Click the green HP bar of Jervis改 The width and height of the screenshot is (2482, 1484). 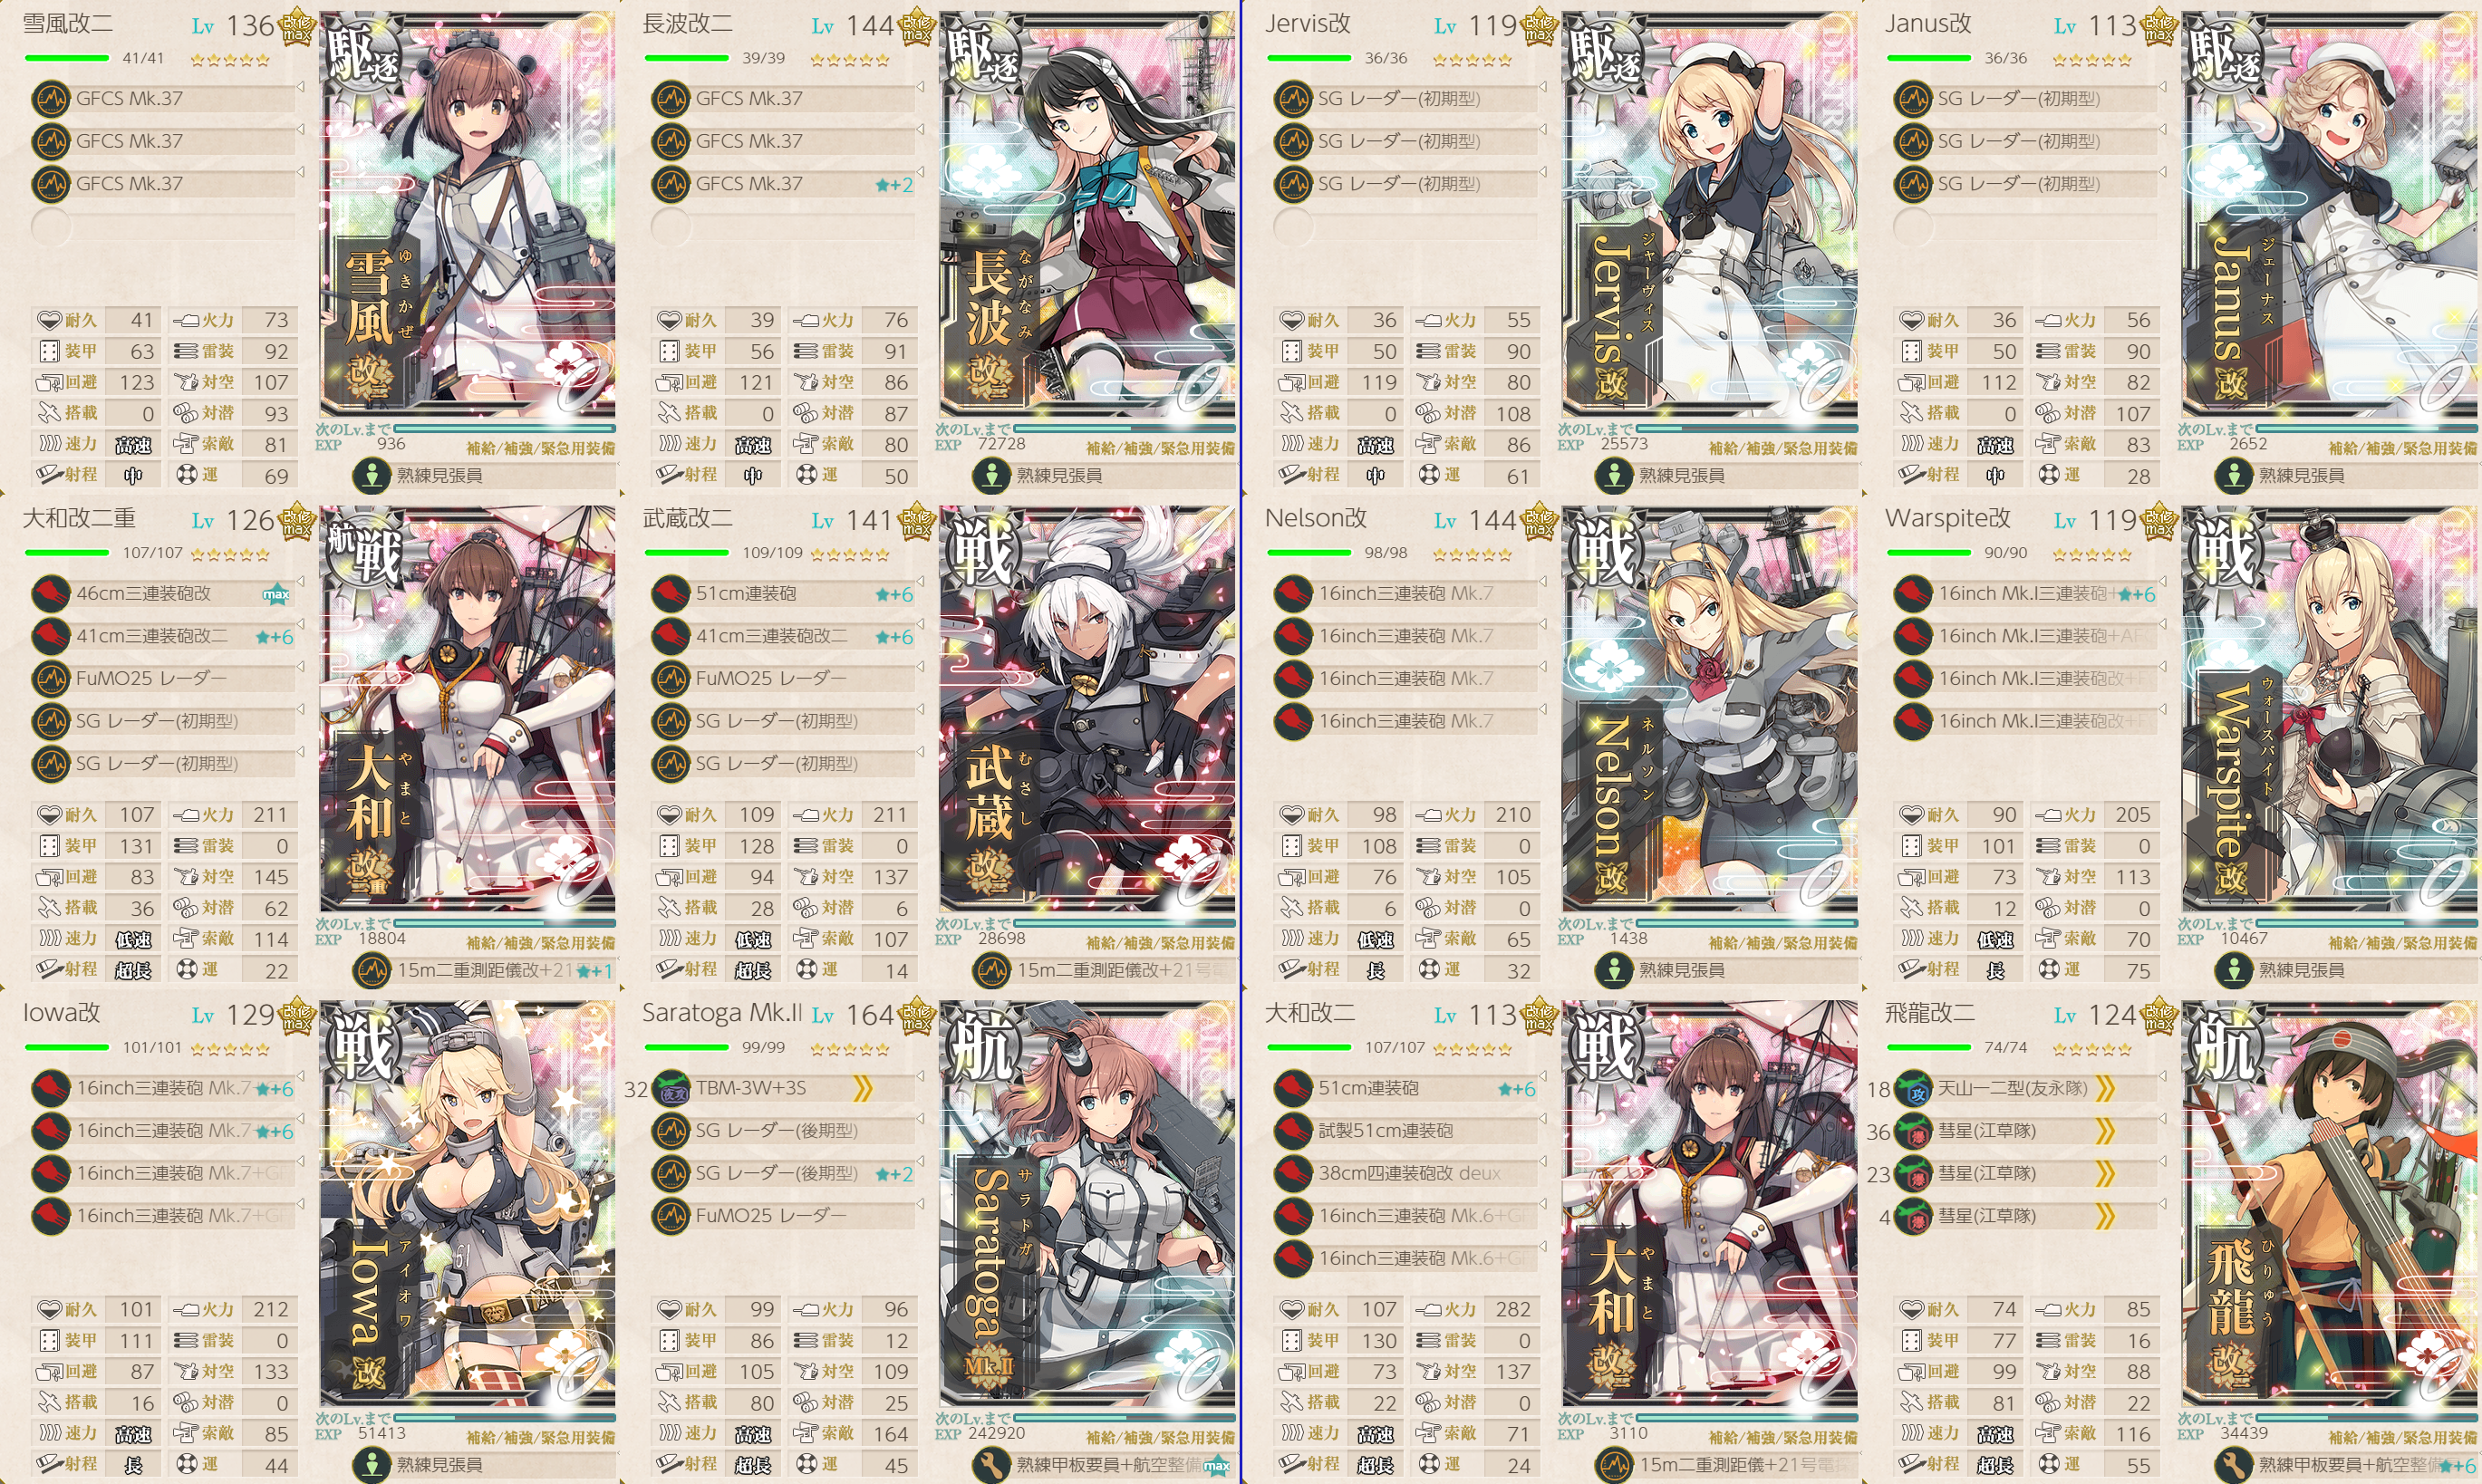1309,58
